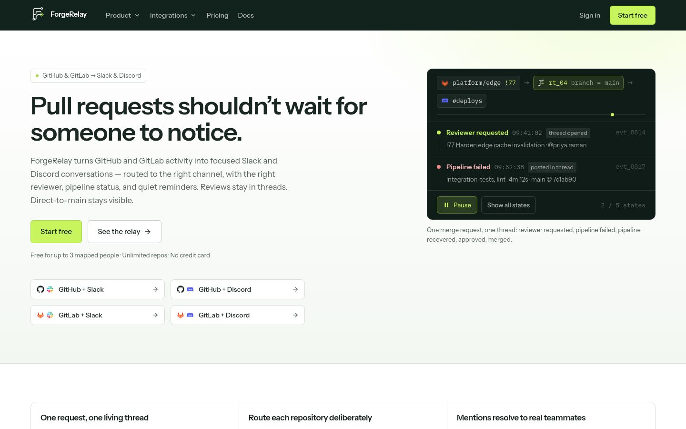Click the arrow on the GitLab + Slack card
The width and height of the screenshot is (686, 429).
(155, 315)
